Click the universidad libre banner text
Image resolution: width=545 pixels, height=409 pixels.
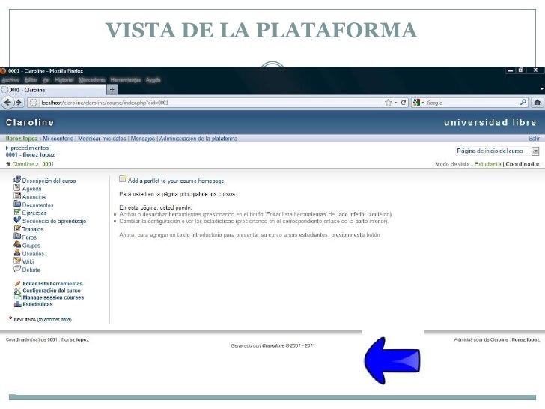click(x=490, y=122)
